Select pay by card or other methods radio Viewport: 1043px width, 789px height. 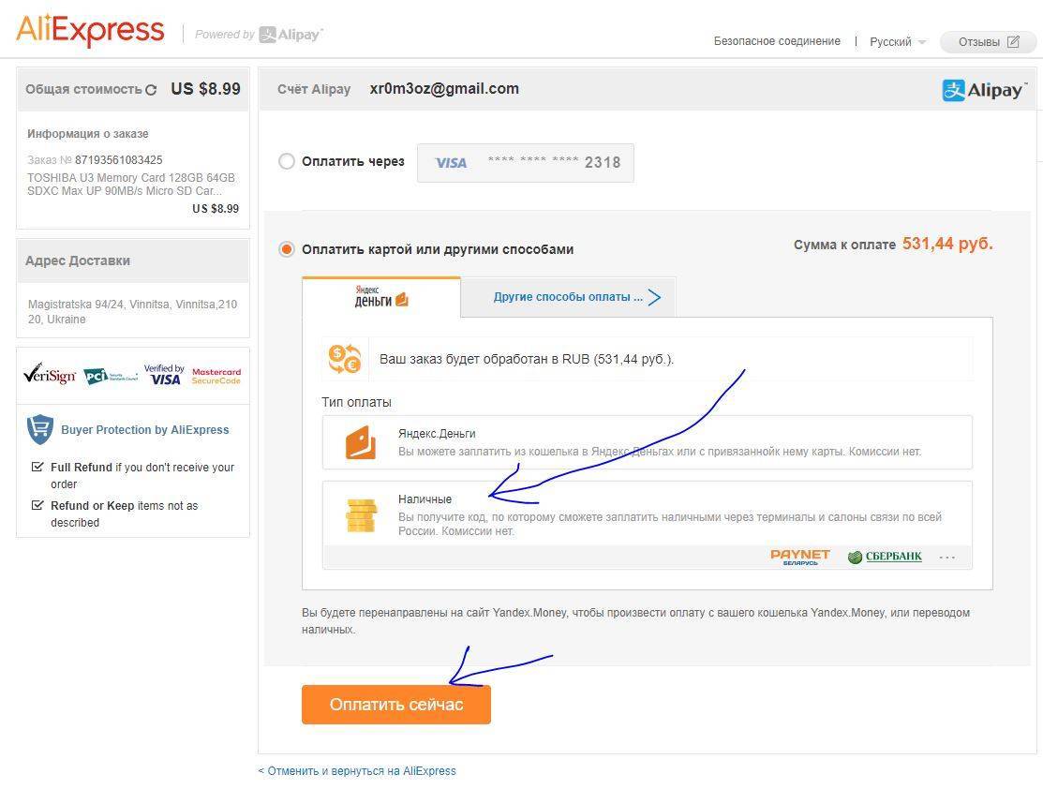tap(287, 249)
